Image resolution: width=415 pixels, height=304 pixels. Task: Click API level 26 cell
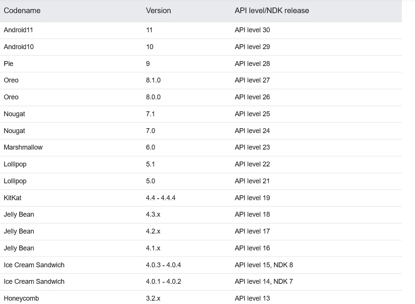(252, 97)
